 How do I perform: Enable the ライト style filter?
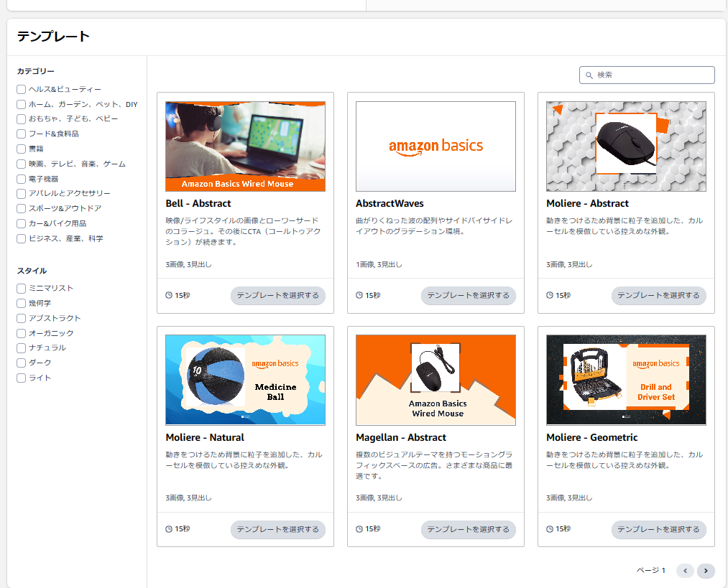(21, 378)
